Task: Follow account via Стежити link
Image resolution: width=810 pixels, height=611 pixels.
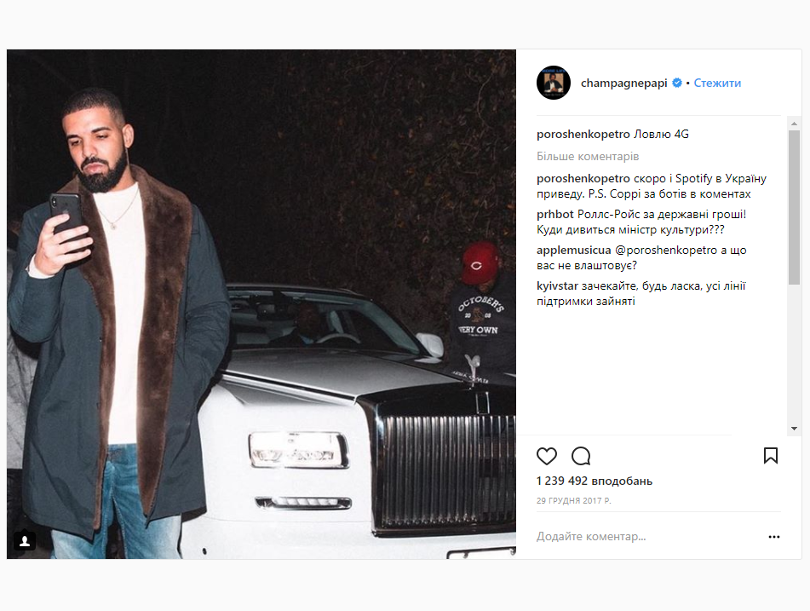Action: 717,83
